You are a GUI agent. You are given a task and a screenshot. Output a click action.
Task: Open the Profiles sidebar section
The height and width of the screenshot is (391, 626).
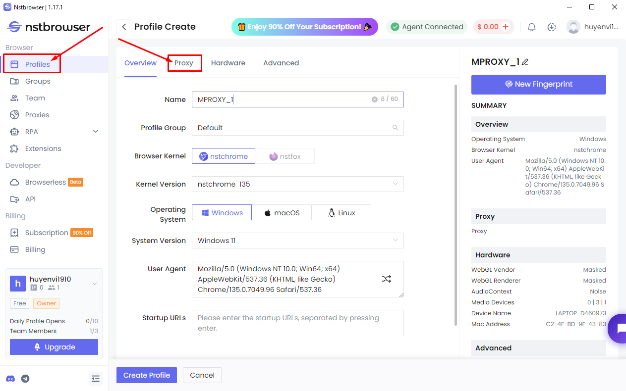[x=38, y=64]
